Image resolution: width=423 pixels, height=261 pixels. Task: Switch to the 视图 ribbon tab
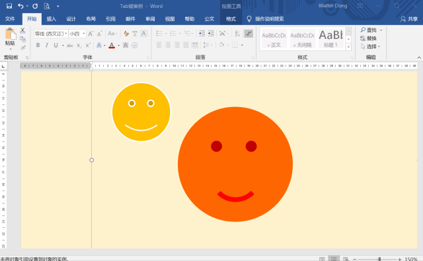click(170, 19)
